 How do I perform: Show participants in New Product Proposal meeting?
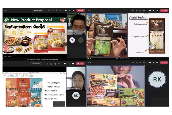[49, 10]
